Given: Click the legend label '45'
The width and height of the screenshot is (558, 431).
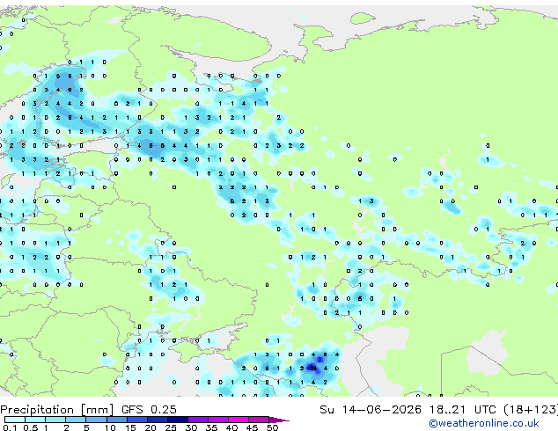Looking at the screenshot, I should pos(252,427).
